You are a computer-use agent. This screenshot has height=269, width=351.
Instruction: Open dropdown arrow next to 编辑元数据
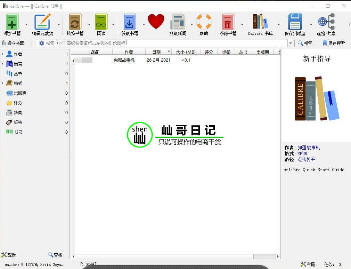click(x=59, y=24)
